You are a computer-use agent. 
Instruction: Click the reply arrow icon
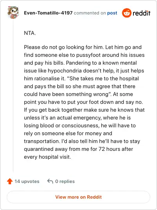(50, 181)
